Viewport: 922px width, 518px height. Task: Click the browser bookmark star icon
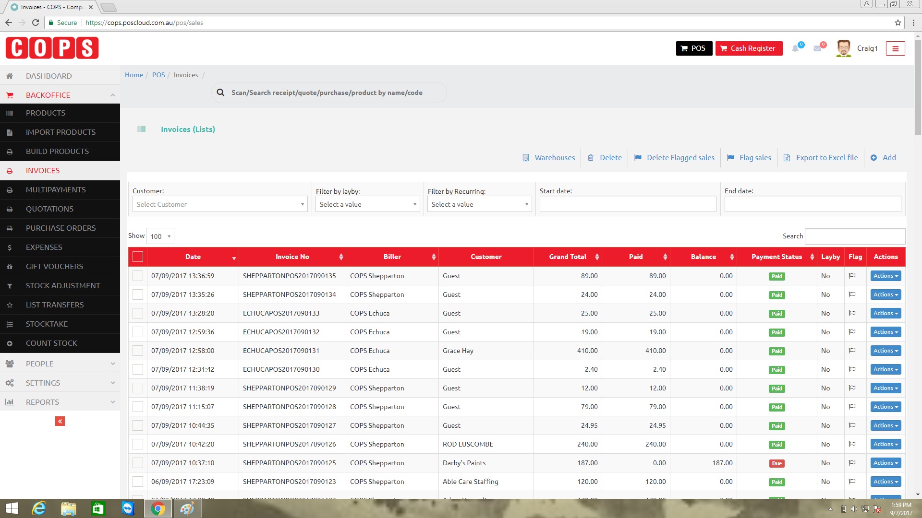click(898, 23)
